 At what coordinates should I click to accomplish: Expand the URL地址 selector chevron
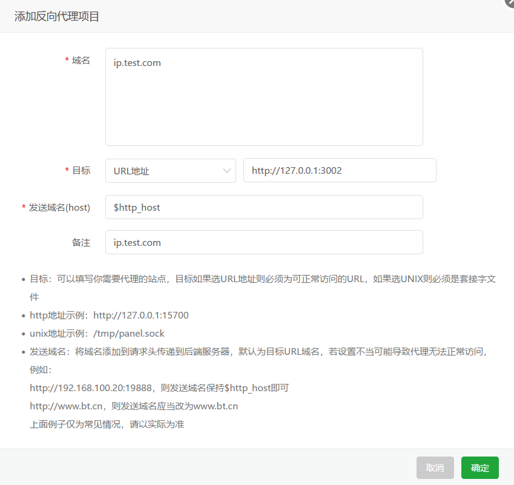click(x=226, y=170)
